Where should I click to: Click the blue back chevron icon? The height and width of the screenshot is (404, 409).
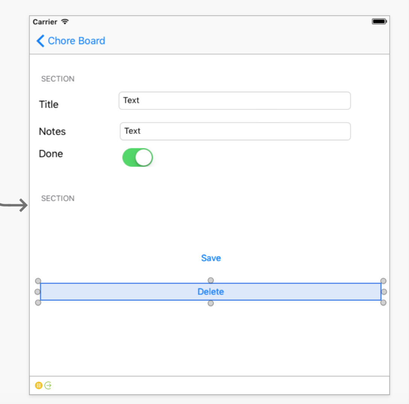coord(40,41)
